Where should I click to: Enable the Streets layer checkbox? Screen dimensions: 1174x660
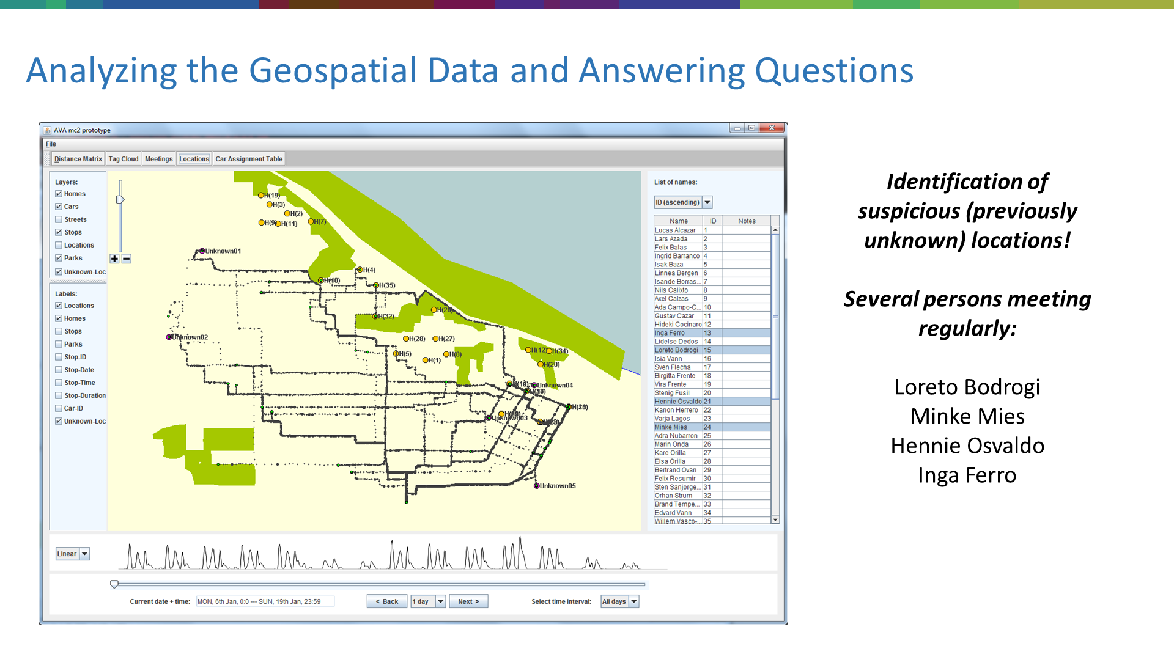coord(59,219)
